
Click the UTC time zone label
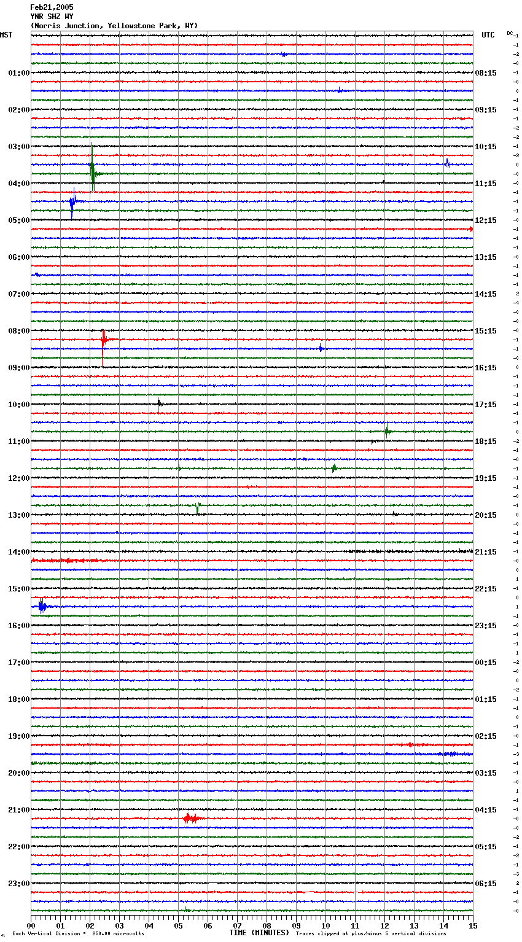click(x=488, y=35)
